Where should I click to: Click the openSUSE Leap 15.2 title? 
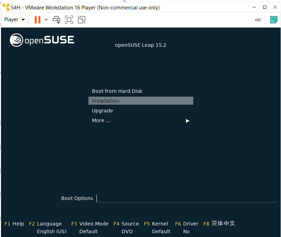tap(140, 45)
